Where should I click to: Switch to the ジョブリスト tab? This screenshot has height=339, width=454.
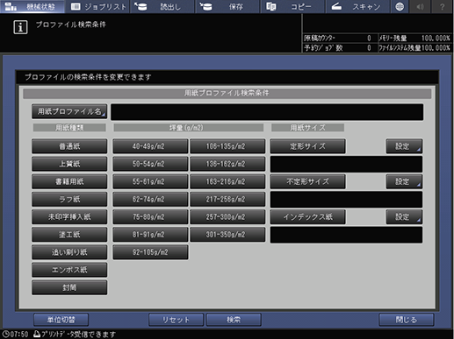97,6
